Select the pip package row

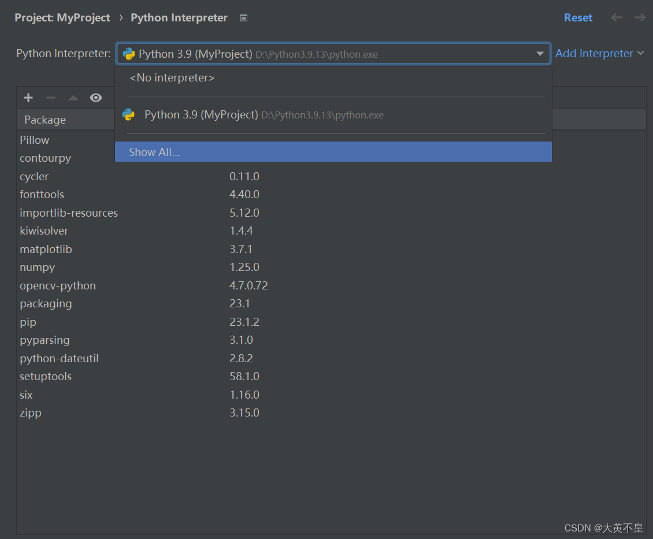332,322
